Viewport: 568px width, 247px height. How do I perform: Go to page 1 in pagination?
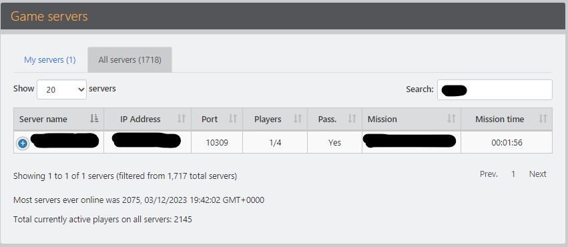(513, 174)
